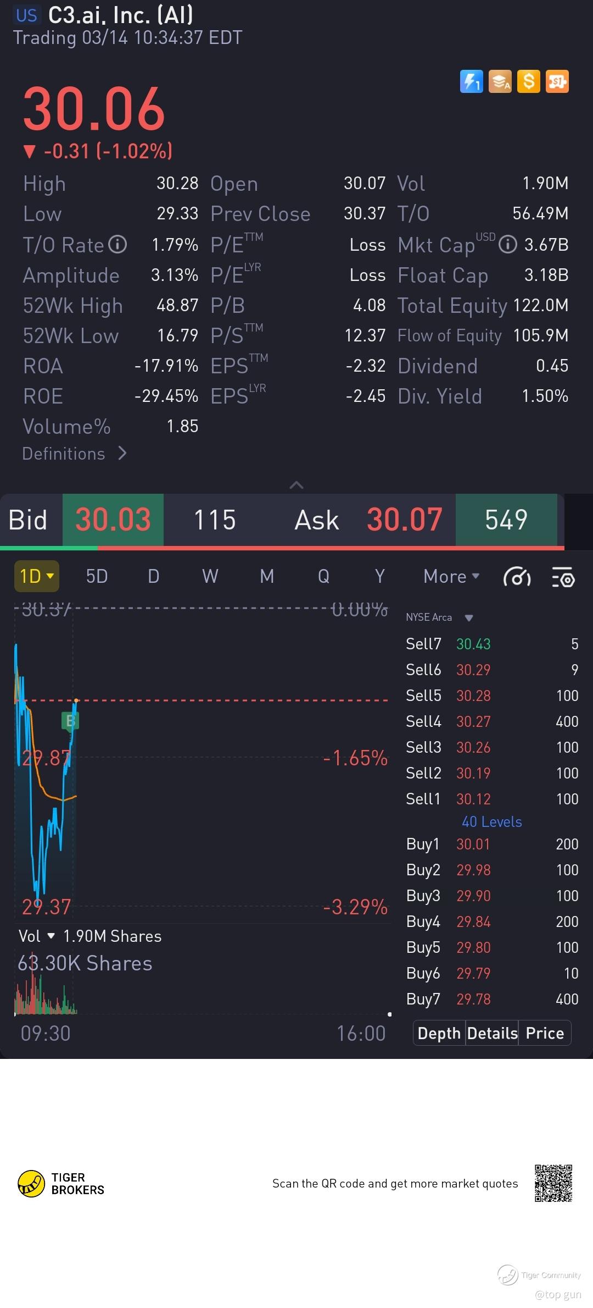Open chart settings list-gear icon
This screenshot has width=593, height=1308.
(x=563, y=577)
